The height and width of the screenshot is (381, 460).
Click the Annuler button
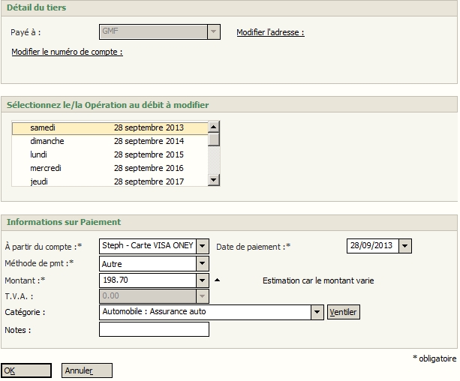pos(87,370)
